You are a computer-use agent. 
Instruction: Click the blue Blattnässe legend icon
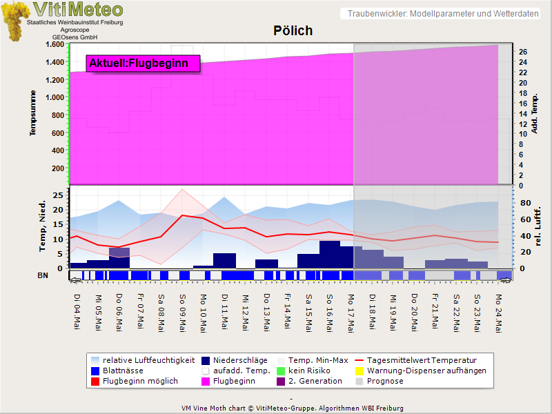(x=95, y=371)
